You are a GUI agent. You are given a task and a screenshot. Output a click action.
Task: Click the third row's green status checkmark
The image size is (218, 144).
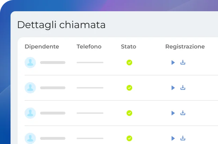click(129, 113)
